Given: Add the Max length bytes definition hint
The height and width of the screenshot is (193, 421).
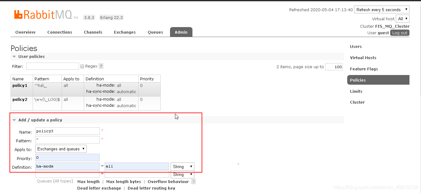Looking at the screenshot, I should pos(124,181).
